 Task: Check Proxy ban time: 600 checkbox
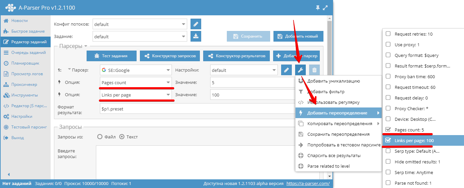(x=388, y=77)
